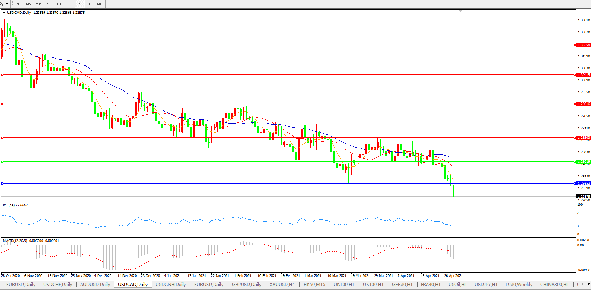Open the dropdown arrow beside the drawing tool

click(x=7, y=4)
